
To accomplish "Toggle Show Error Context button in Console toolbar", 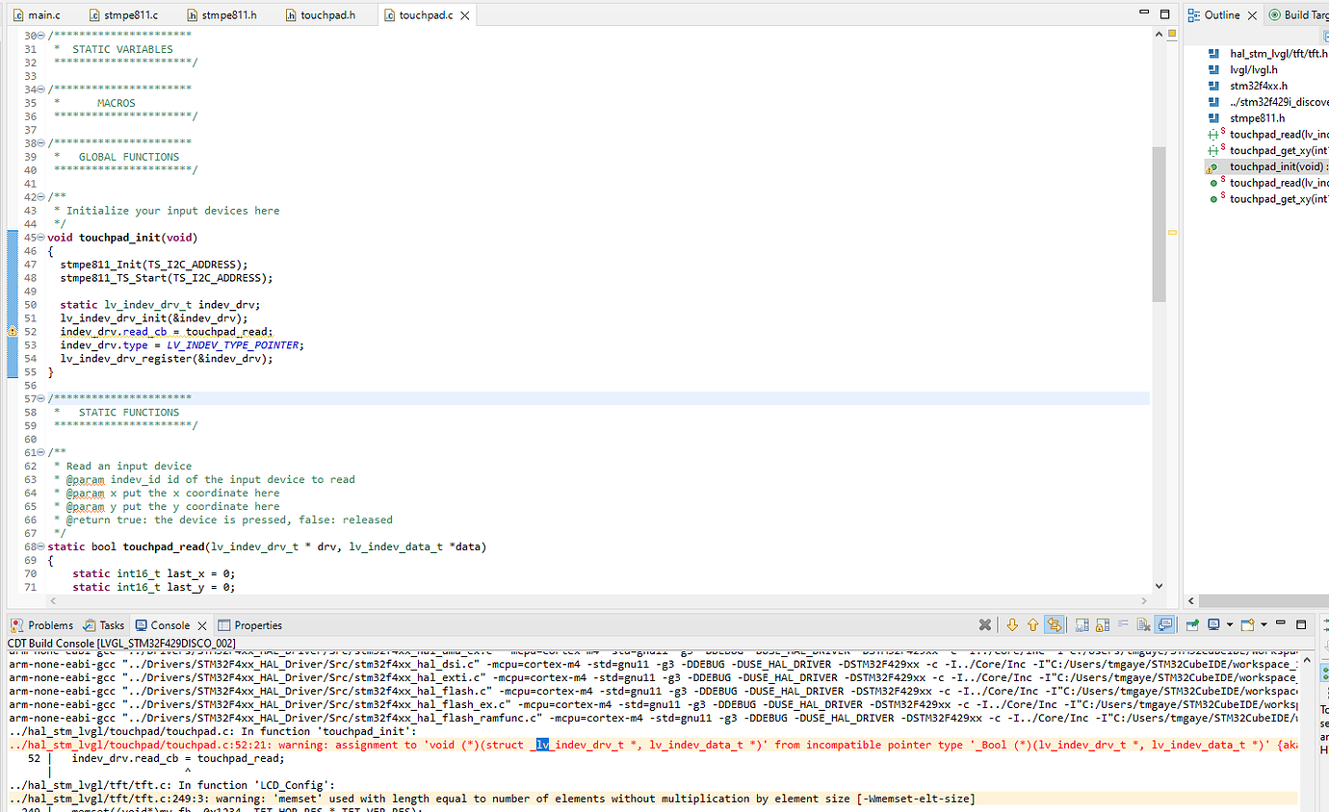I will 1055,625.
